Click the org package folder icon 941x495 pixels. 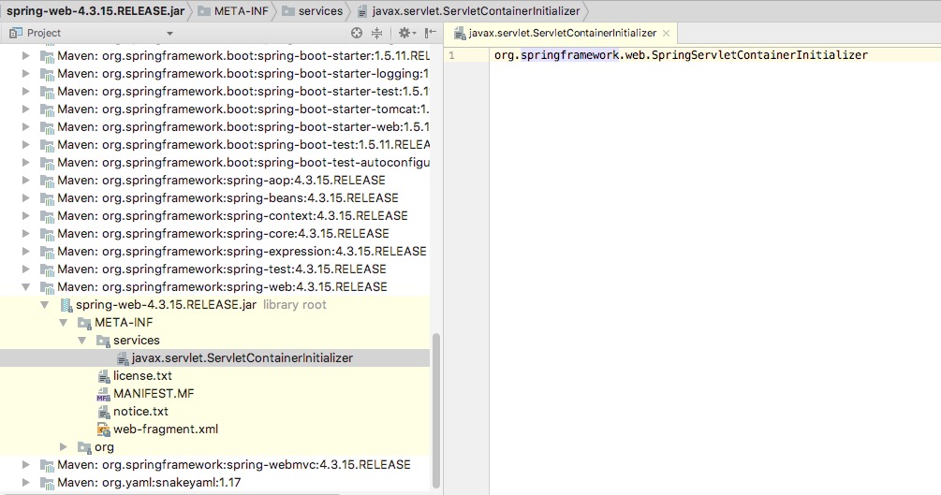pos(84,447)
